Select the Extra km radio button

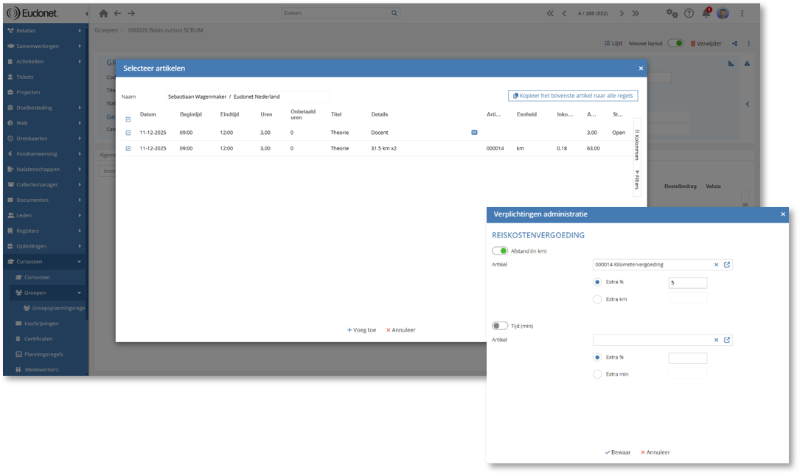coord(597,299)
